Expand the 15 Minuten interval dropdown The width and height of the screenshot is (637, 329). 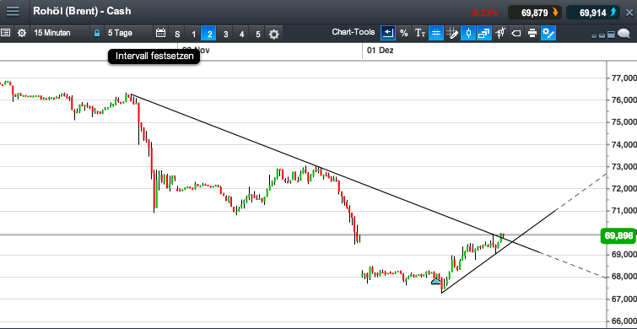click(x=60, y=33)
